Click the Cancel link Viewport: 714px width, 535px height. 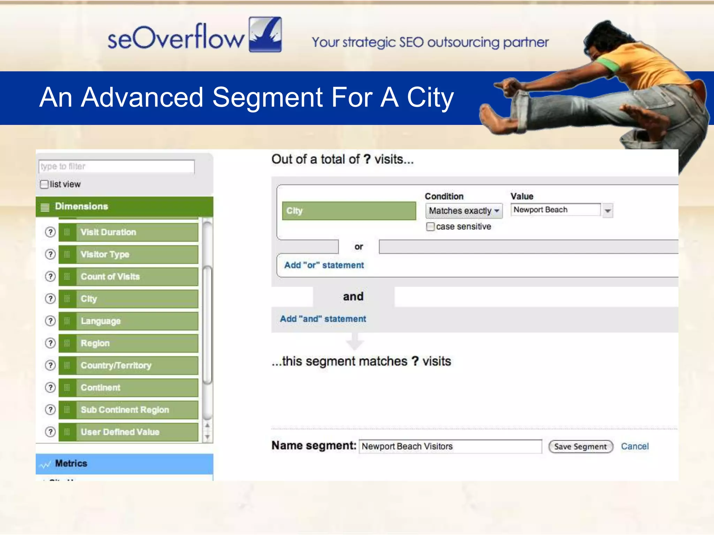[x=635, y=446]
